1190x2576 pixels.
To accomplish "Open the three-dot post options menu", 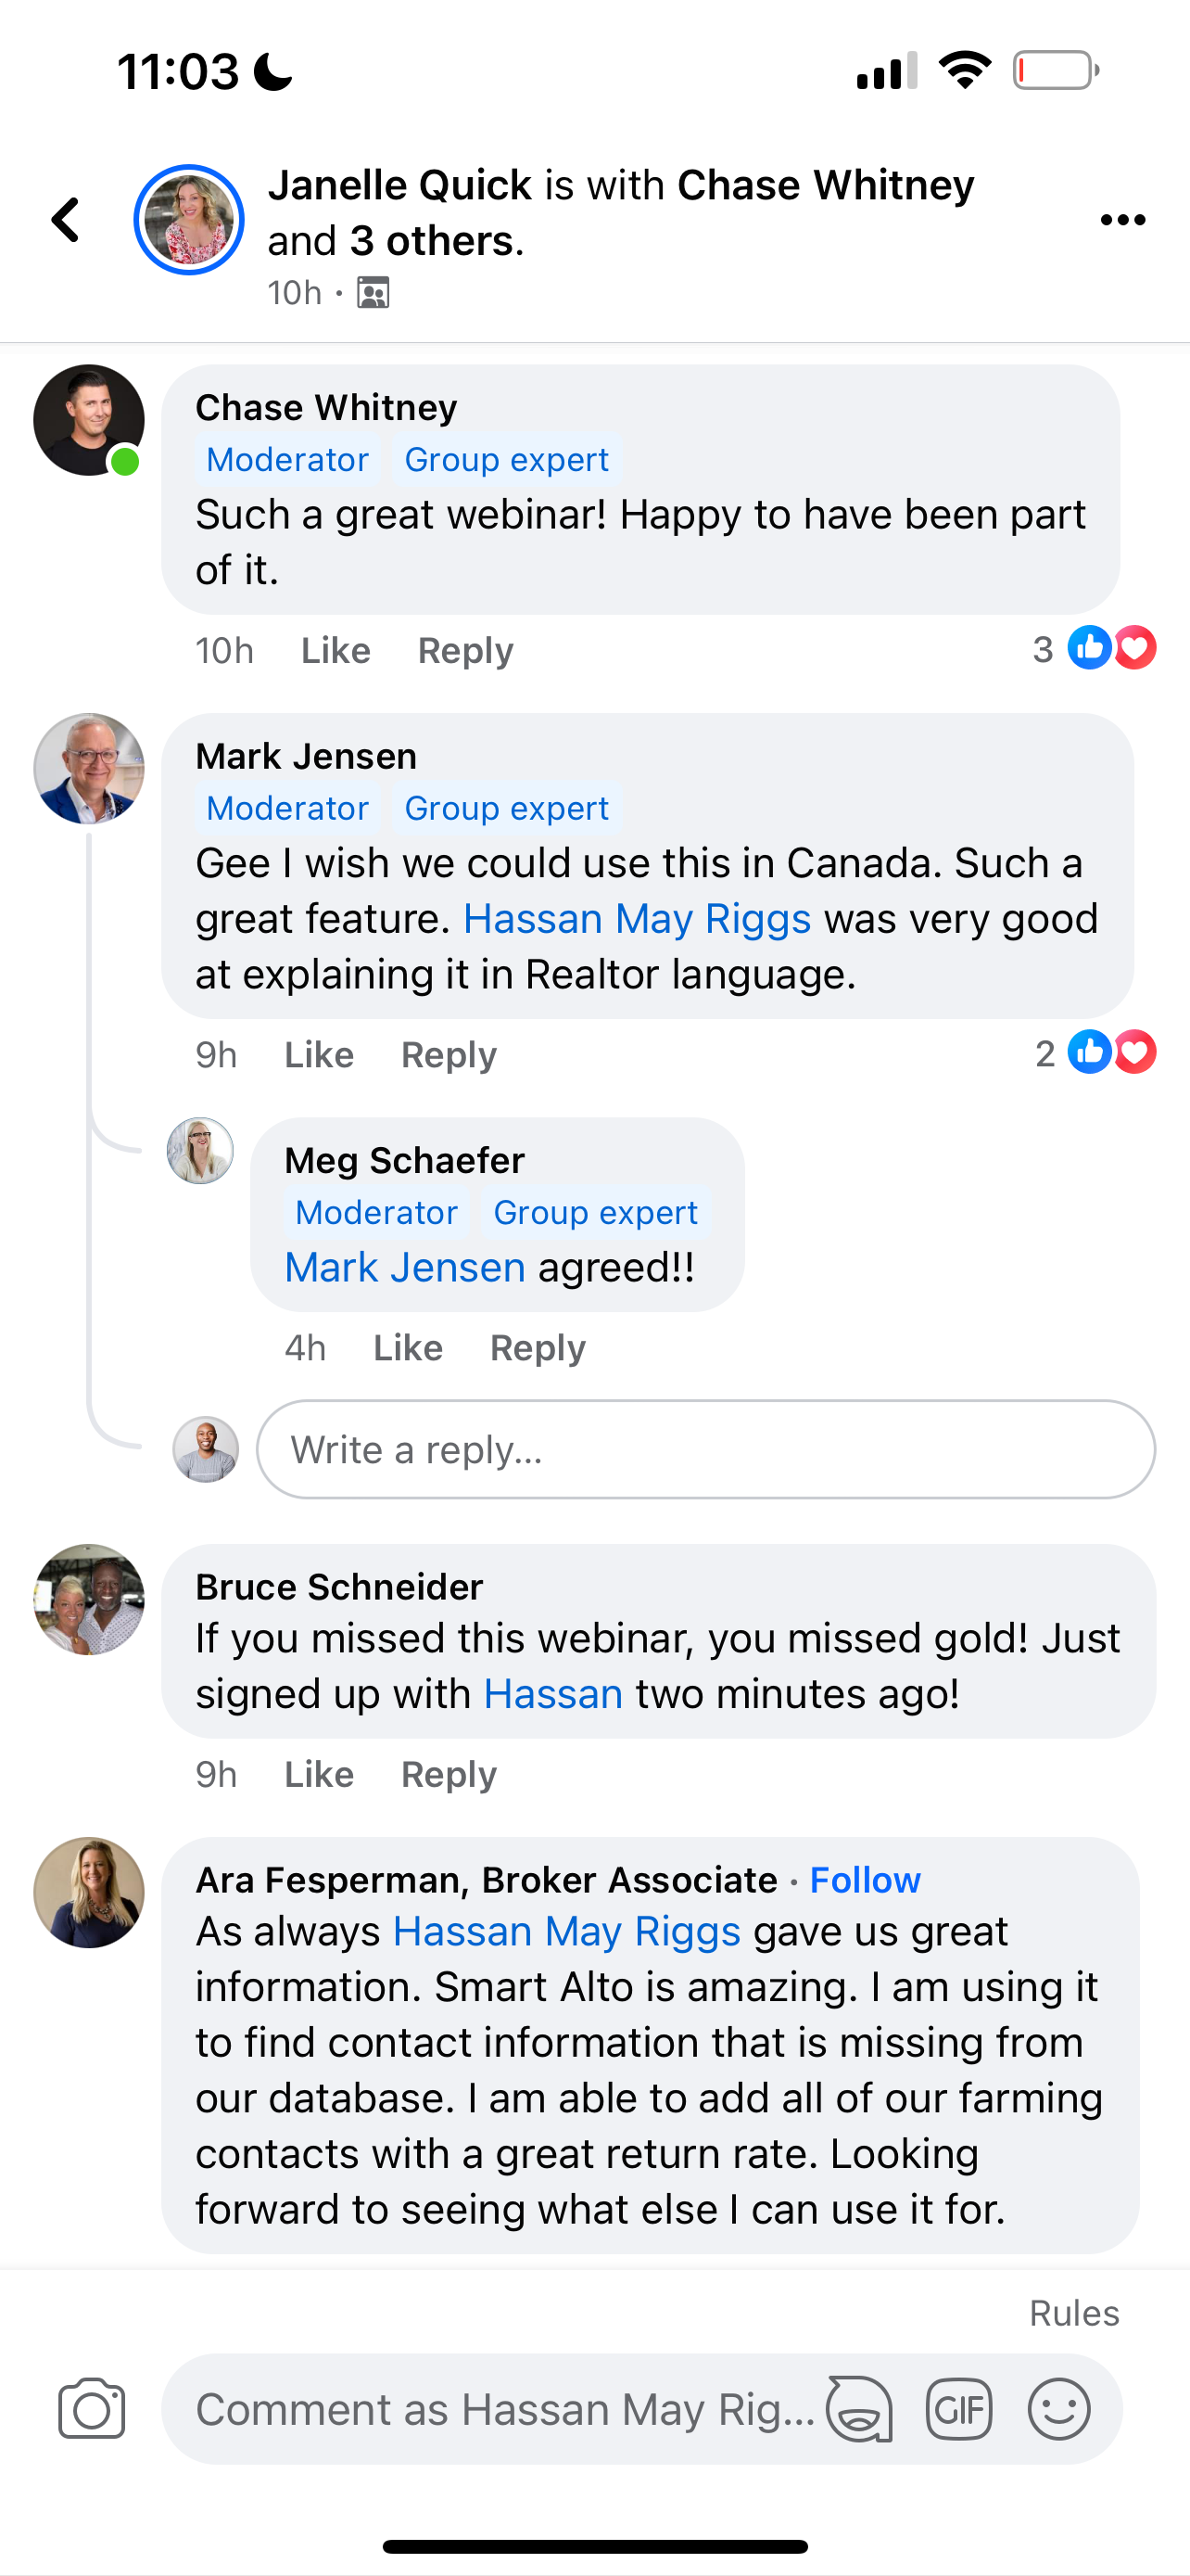I will [x=1122, y=220].
